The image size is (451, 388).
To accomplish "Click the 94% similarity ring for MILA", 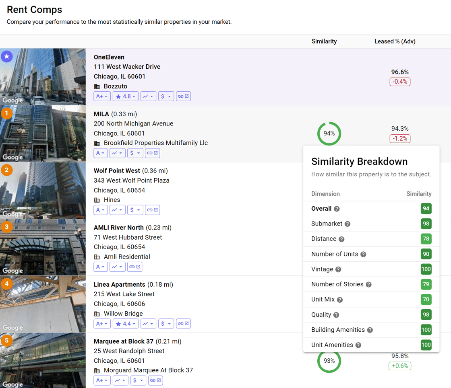I will pyautogui.click(x=329, y=133).
